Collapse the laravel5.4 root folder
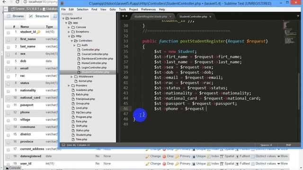Viewport: 303px width, 170px height. [x=63, y=18]
